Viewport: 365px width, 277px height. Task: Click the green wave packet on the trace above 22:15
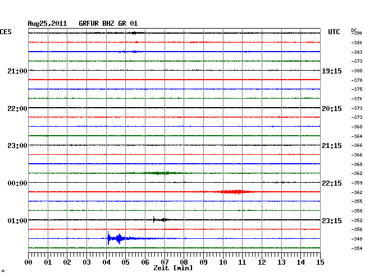pyautogui.click(x=162, y=173)
